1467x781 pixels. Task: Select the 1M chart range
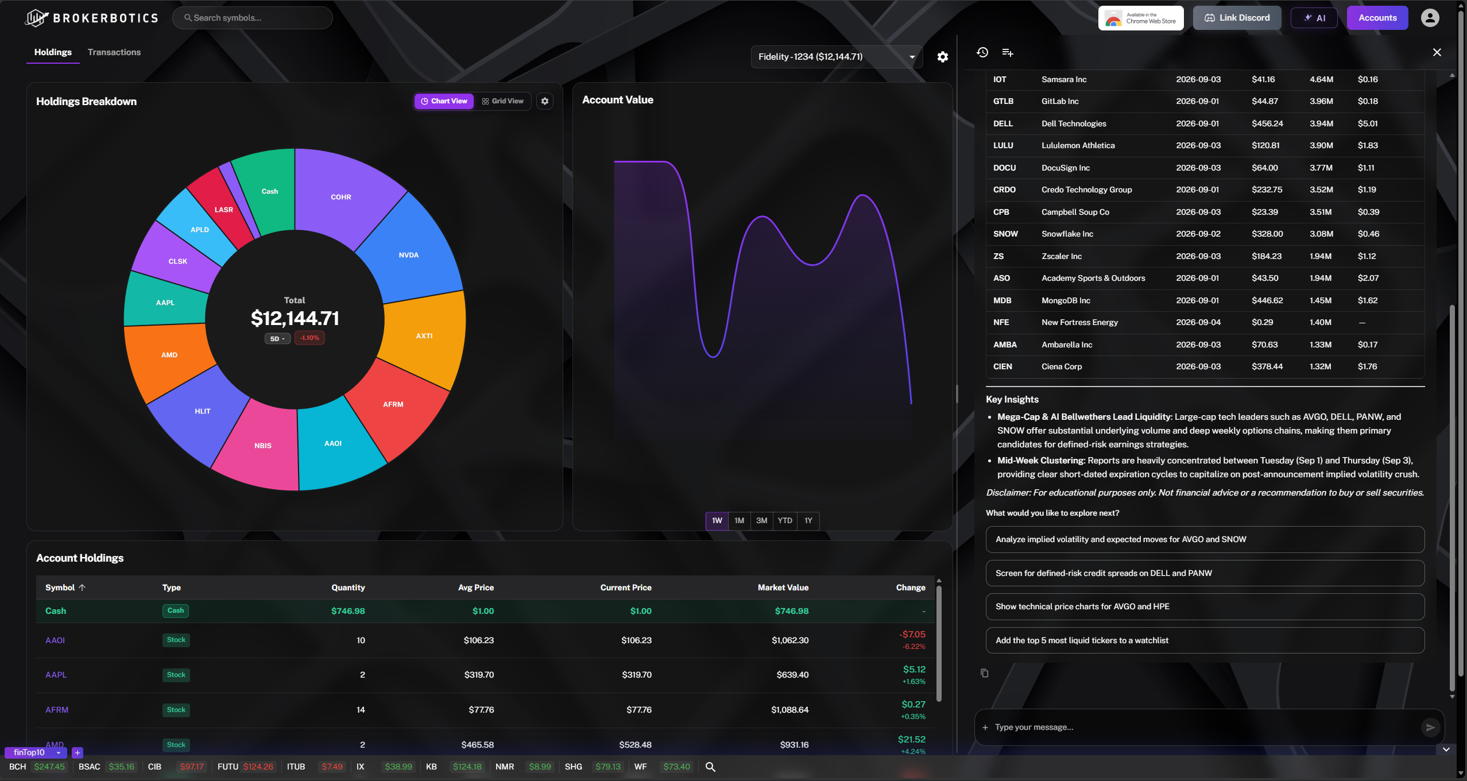[x=740, y=521]
